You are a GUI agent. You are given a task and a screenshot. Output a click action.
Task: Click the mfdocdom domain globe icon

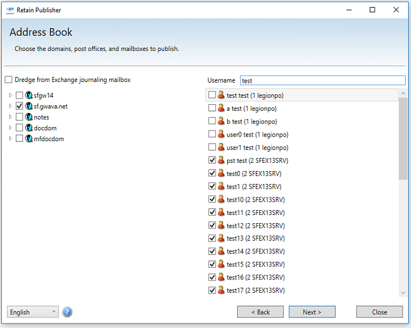point(29,139)
